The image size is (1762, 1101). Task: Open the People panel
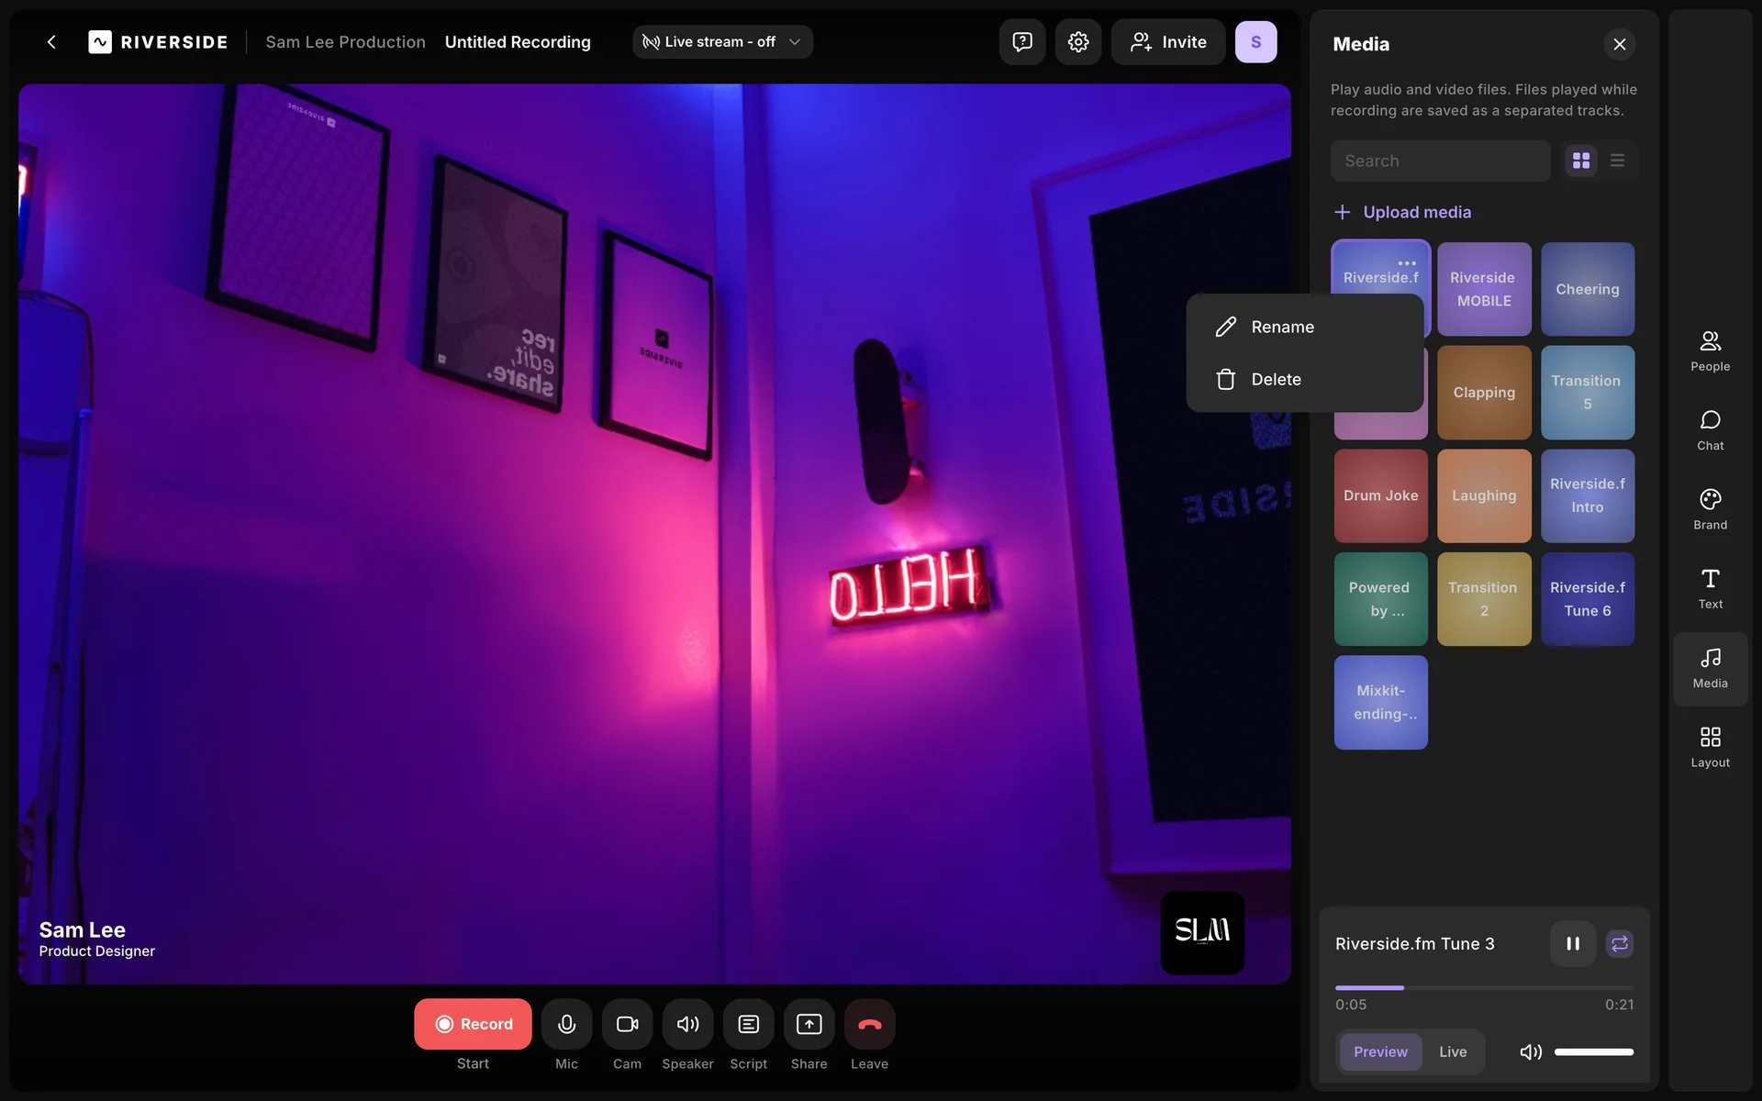coord(1710,350)
